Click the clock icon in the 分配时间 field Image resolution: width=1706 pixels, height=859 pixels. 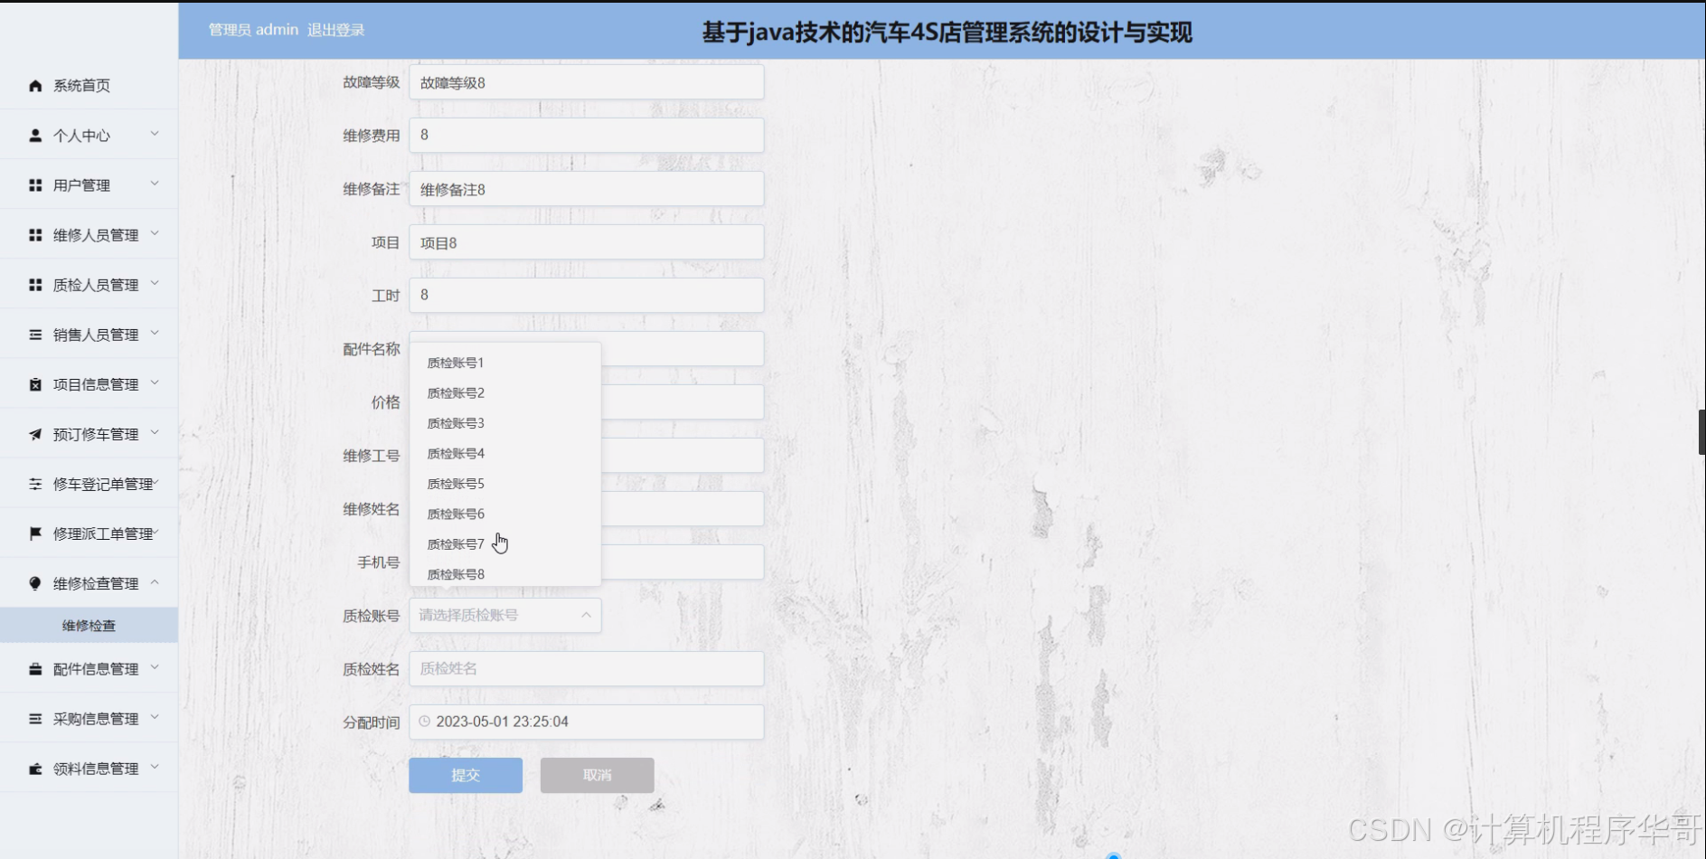424,722
